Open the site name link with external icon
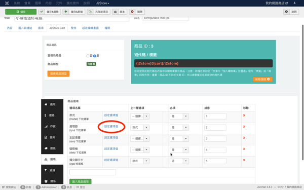 [x=277, y=3]
